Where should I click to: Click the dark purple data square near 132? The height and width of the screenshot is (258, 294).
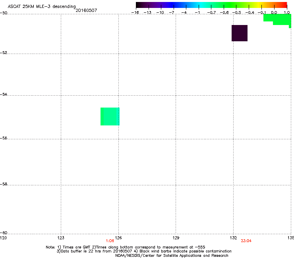pos(240,33)
